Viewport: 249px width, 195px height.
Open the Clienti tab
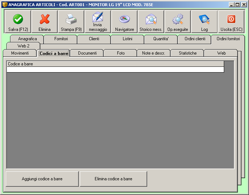[x=94, y=39]
